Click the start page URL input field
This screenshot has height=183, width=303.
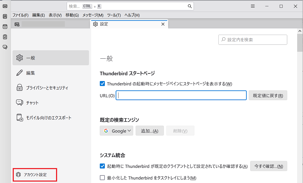click(x=181, y=96)
